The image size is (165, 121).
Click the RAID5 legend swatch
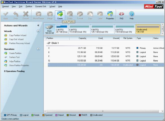coord(80,115)
